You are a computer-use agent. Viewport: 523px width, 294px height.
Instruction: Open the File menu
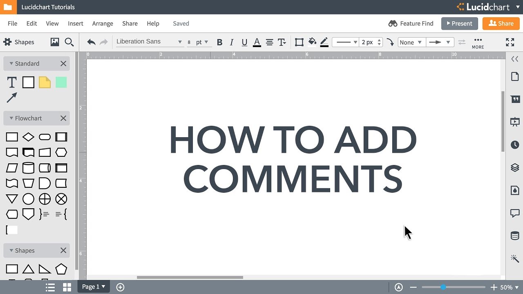point(13,24)
